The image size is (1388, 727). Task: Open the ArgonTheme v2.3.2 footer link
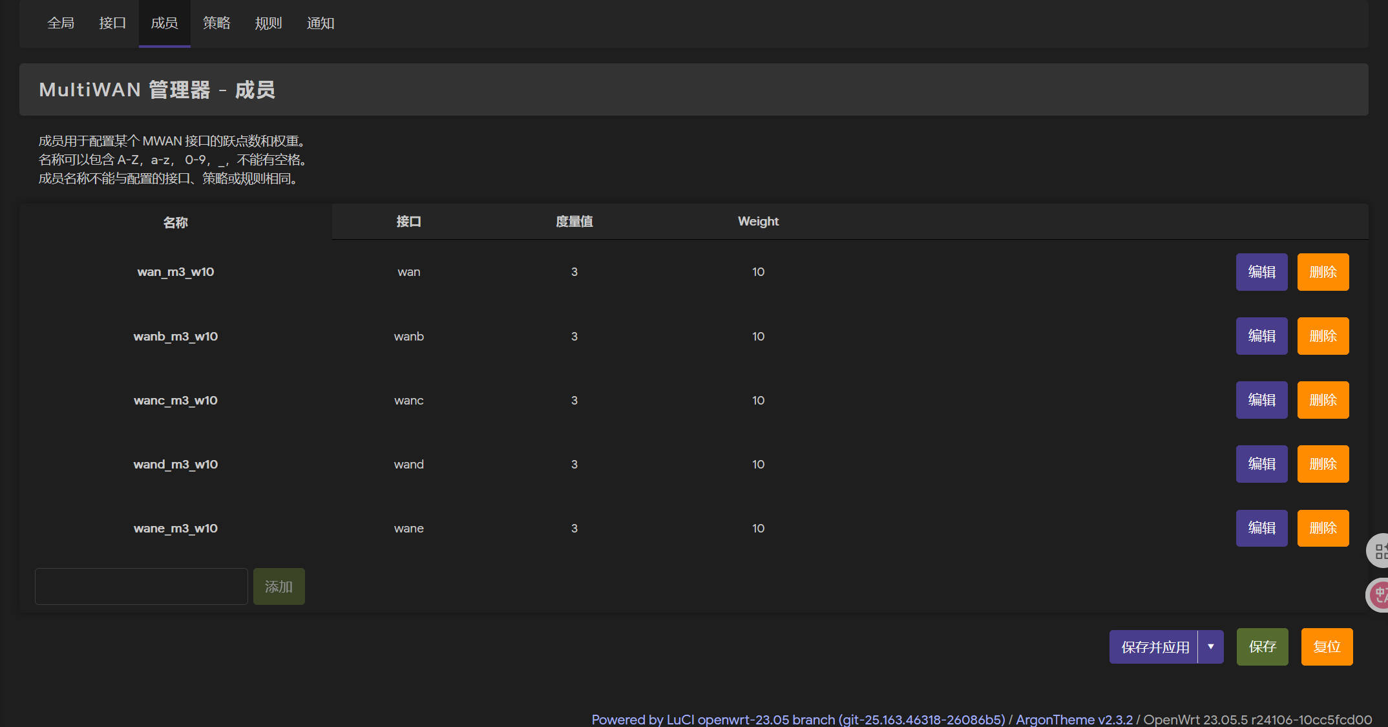click(1074, 719)
